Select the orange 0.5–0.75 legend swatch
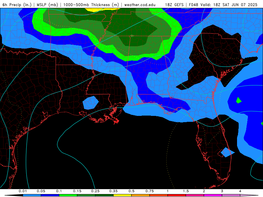The width and height of the screenshot is (263, 197). pos(141,195)
